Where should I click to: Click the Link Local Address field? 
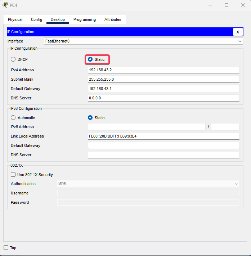pyautogui.click(x=163, y=136)
